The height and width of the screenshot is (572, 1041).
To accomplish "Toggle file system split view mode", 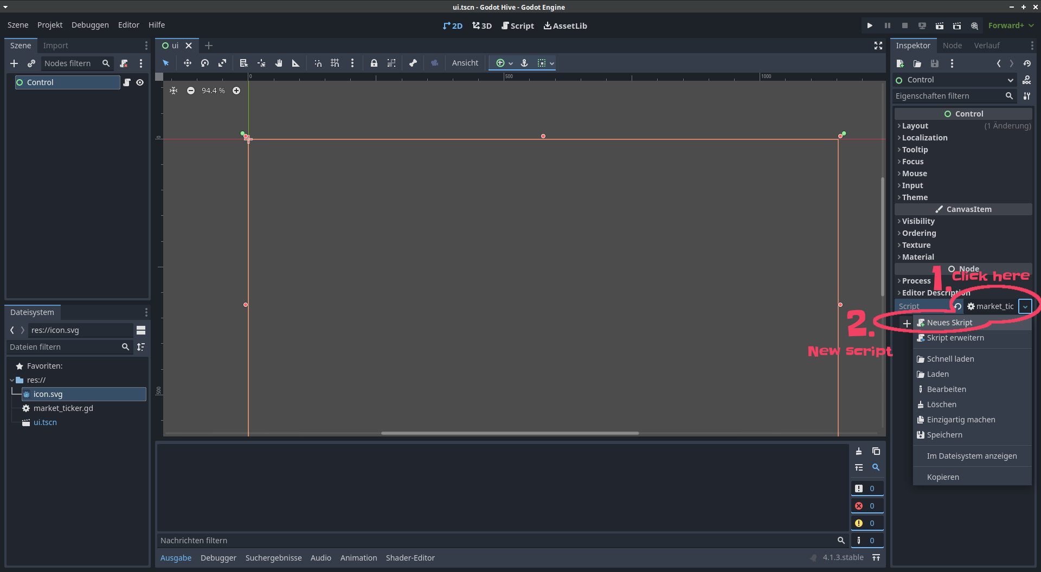I will pyautogui.click(x=141, y=330).
